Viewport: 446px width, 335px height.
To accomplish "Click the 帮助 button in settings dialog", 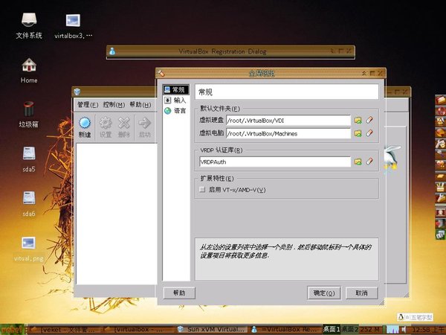I will coord(179,293).
